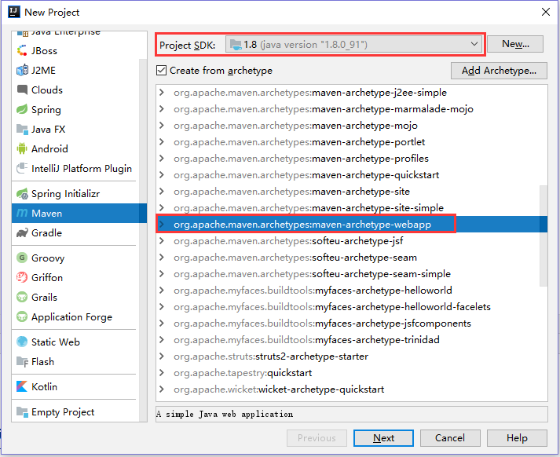Click the Grails icon

[22, 297]
